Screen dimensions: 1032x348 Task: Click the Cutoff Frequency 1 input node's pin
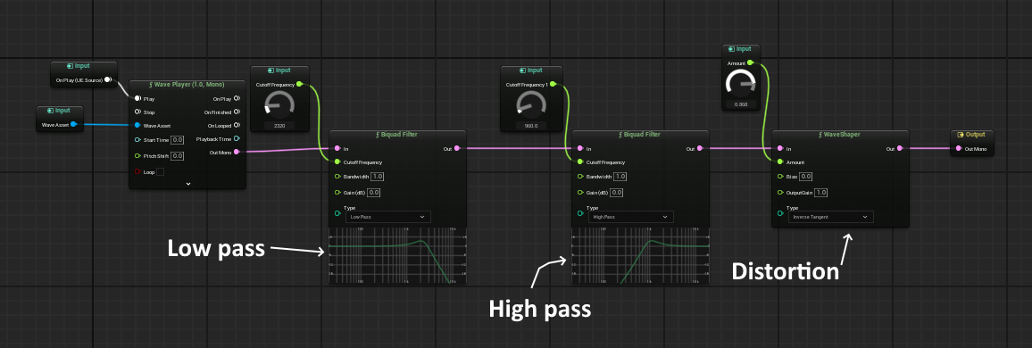coord(553,84)
